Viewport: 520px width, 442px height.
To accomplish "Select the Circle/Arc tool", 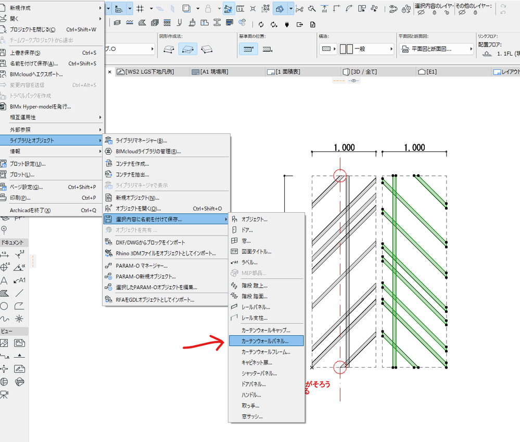I will pyautogui.click(x=4, y=306).
